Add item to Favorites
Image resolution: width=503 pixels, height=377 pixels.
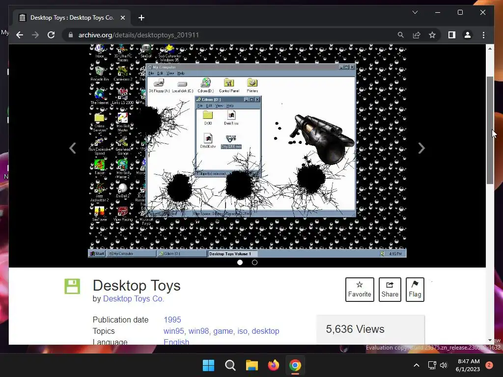[x=360, y=290]
